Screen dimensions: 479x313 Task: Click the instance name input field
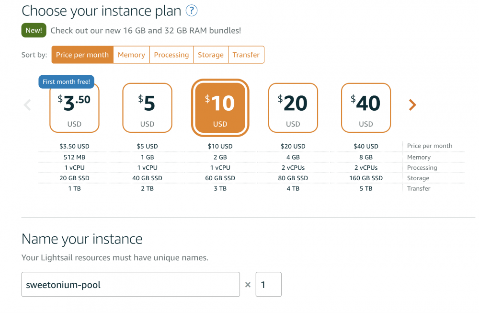tap(130, 284)
